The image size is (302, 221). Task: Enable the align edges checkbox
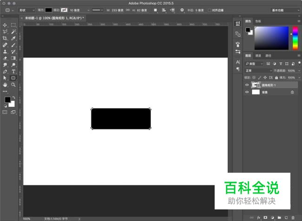coord(210,10)
